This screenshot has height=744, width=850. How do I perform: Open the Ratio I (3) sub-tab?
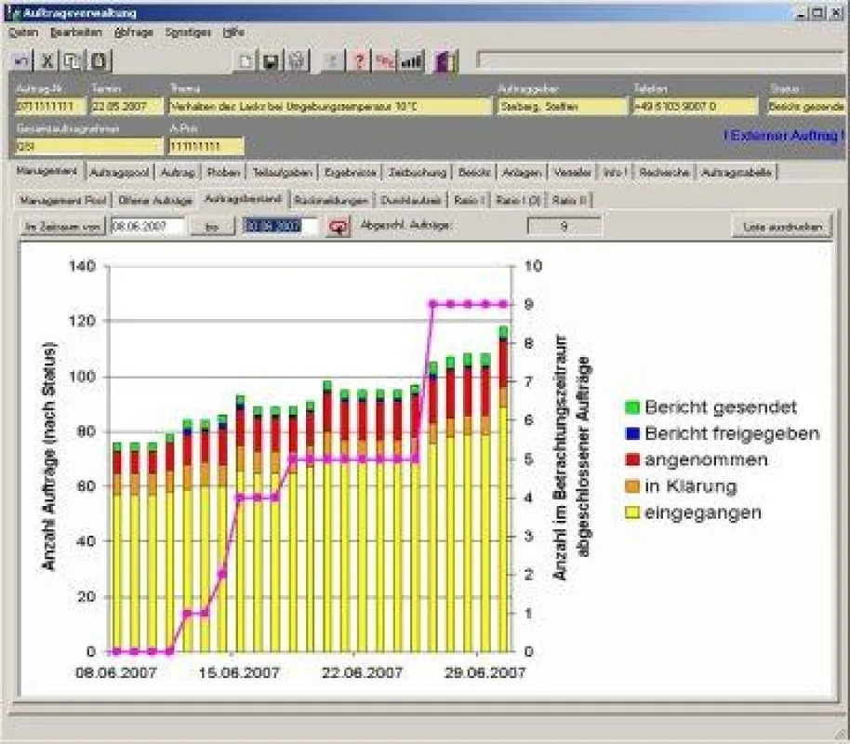[x=518, y=201]
